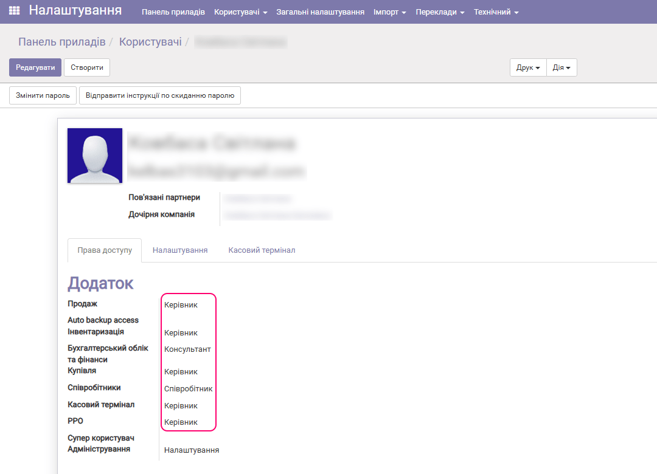This screenshot has height=474, width=657.
Task: Go to Панель приладів menu item
Action: [x=175, y=11]
